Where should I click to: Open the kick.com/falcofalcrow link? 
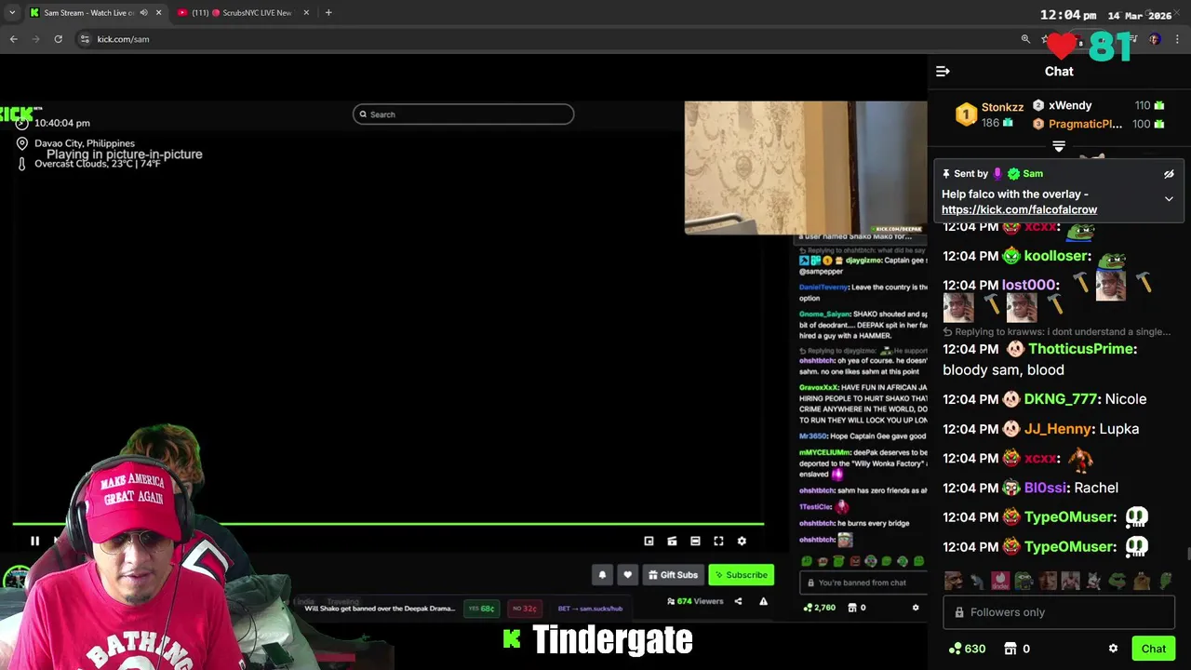1019,209
